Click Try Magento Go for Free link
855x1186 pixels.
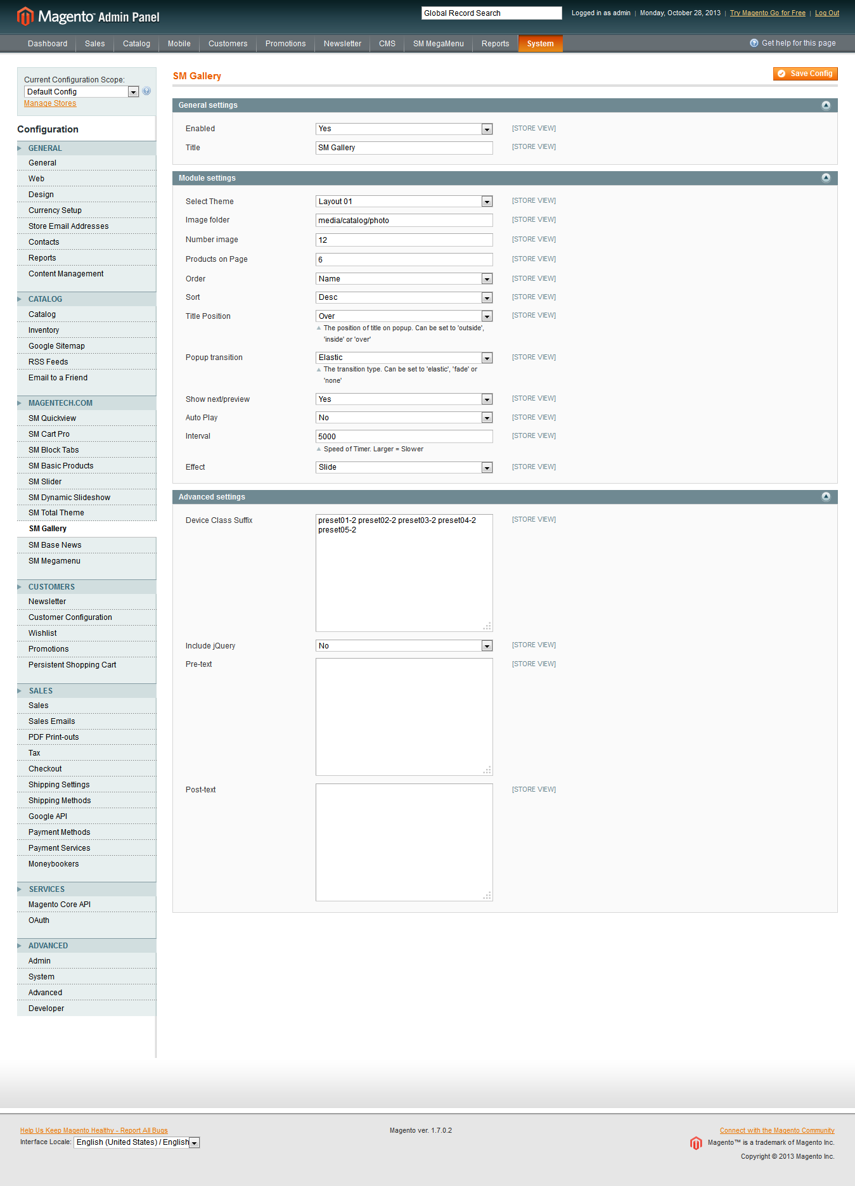click(x=768, y=13)
